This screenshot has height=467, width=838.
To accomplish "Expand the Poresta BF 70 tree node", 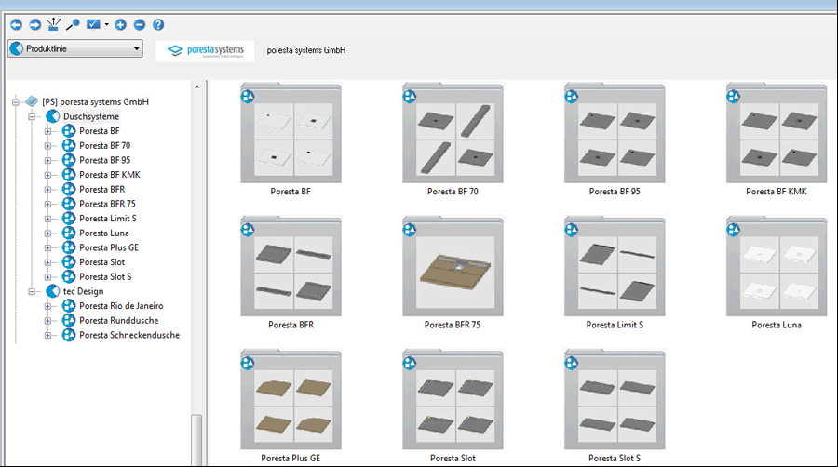I will tap(47, 145).
